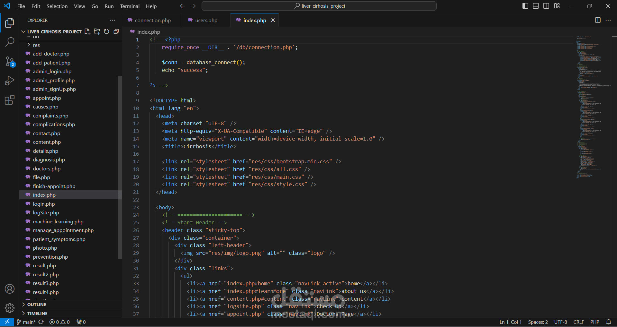Open the Search view in activity bar
The image size is (617, 327).
[10, 42]
